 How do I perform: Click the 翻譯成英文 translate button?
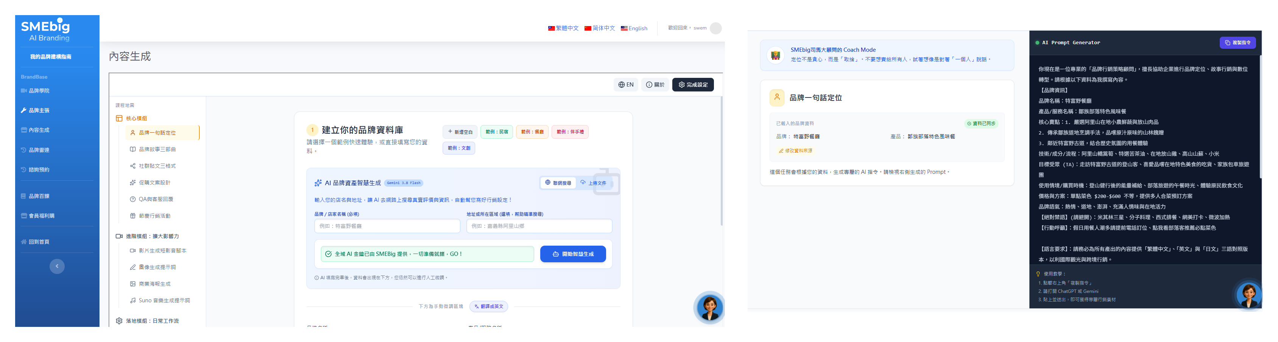[489, 307]
